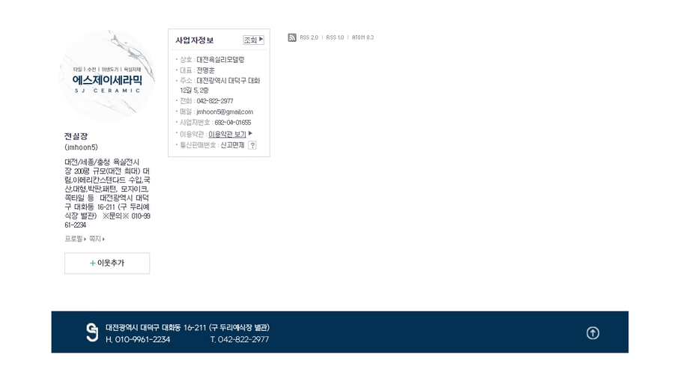Open the RSS 2.0 feed link
The width and height of the screenshot is (674, 384).
309,37
